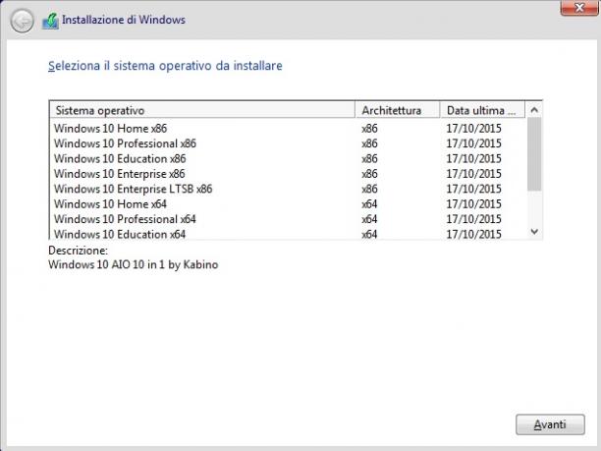601x451 pixels.
Task: Click the scrollbar down arrow
Action: [534, 231]
